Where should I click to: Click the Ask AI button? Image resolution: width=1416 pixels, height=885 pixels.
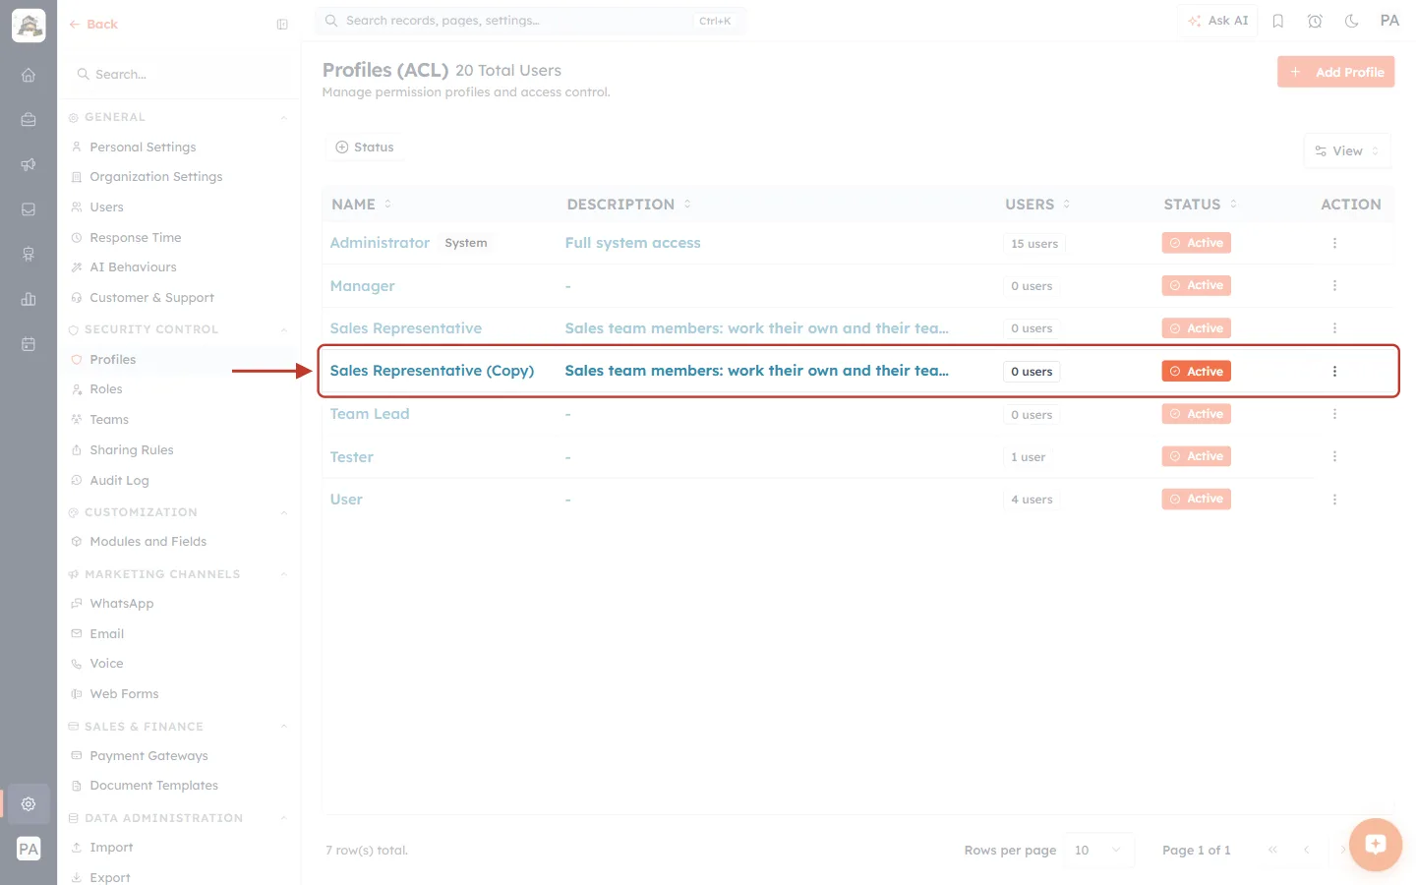1217,21
